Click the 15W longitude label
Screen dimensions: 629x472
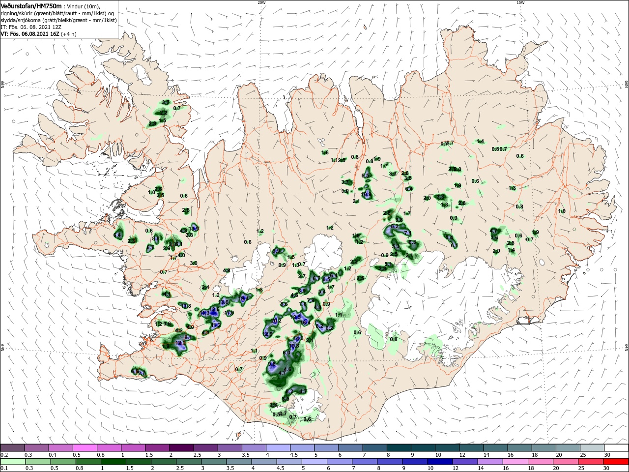click(520, 2)
